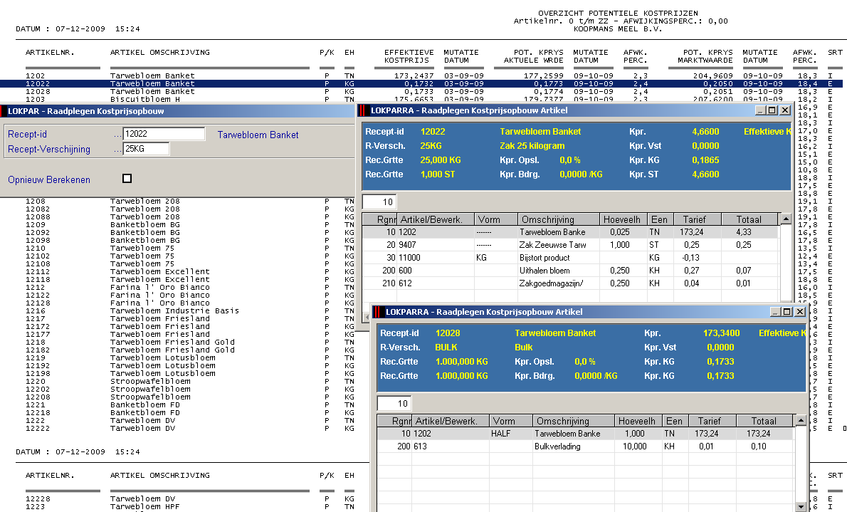Screen dimensions: 847x512
Task: Maximize the LOKPARRA window for recept 12022
Action: pos(772,110)
